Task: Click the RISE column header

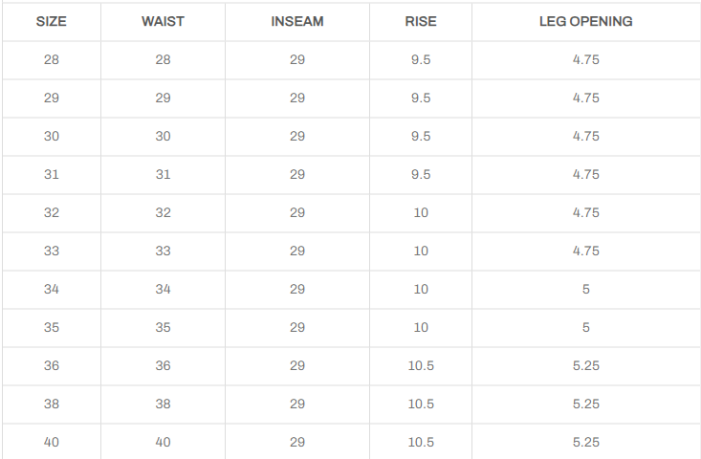Action: [x=421, y=21]
